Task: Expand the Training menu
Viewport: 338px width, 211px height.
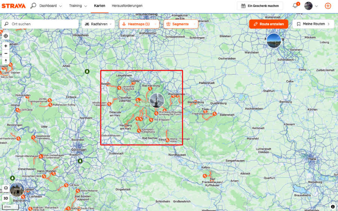Action: point(78,6)
